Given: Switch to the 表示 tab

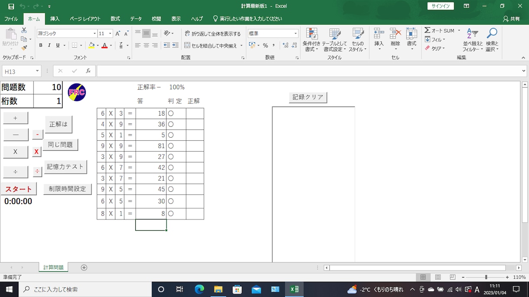Looking at the screenshot, I should (x=176, y=19).
